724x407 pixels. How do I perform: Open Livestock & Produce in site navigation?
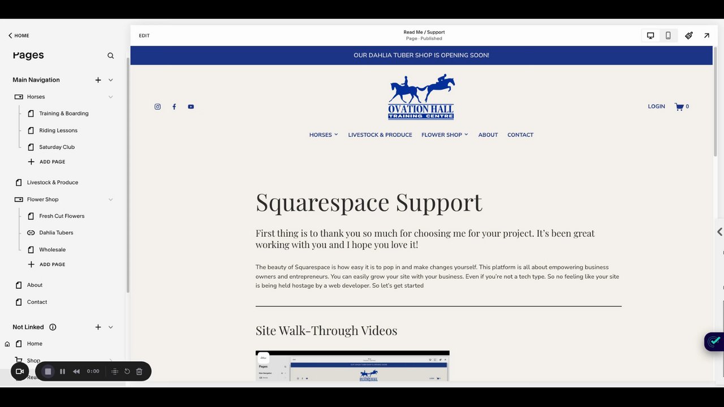click(380, 135)
